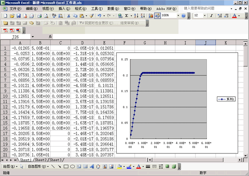The image size is (249, 176).
Task: Open the 插入(I) menu
Action: (x=64, y=9)
